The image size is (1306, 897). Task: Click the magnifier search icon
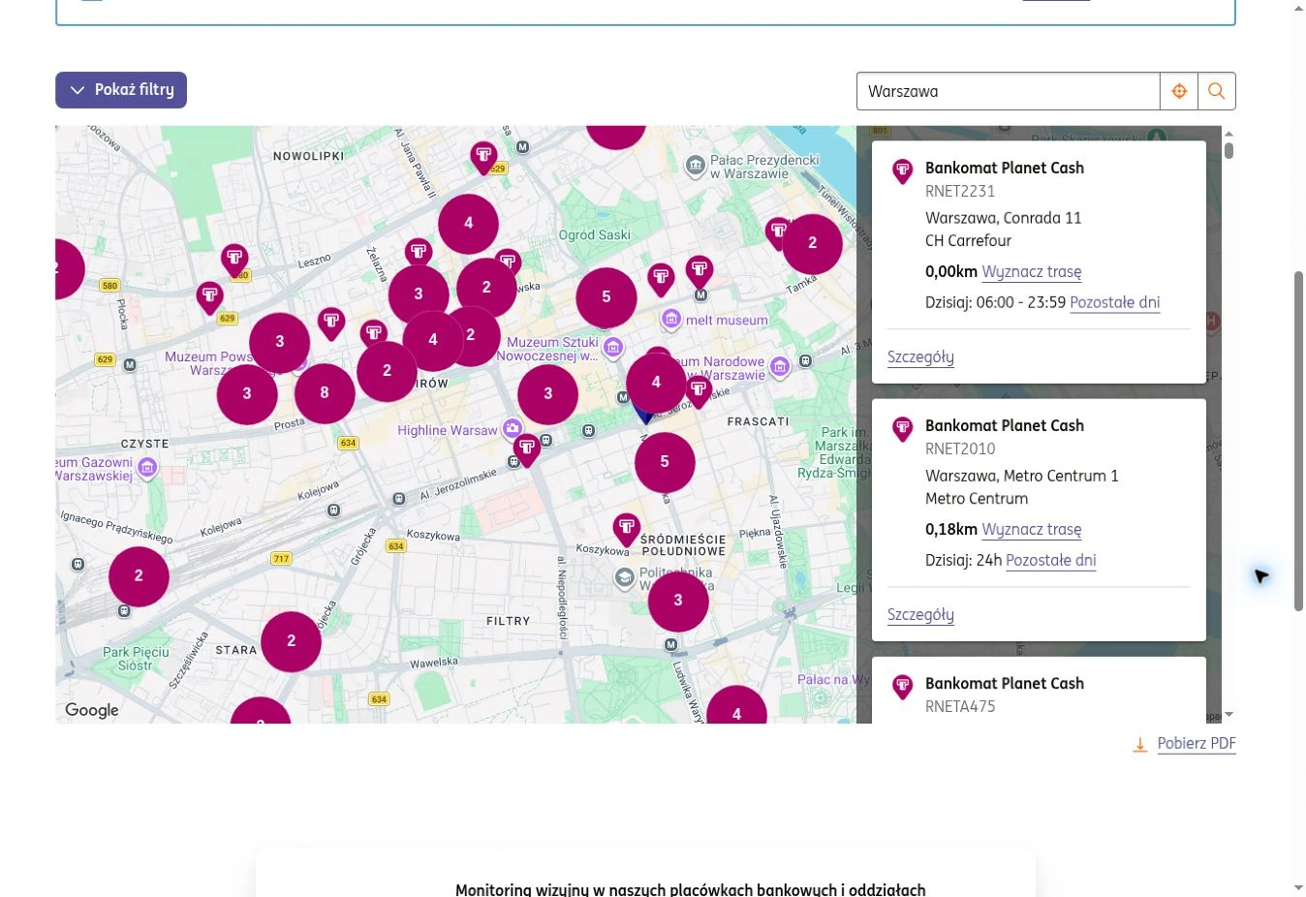pos(1217,91)
